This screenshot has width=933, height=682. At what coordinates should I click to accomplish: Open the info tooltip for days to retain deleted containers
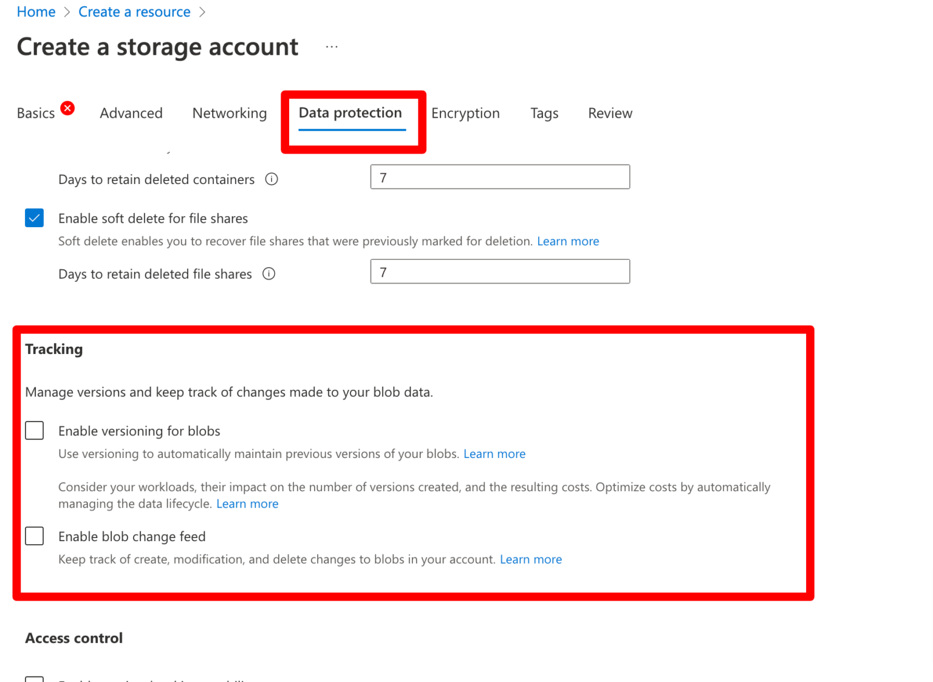pyautogui.click(x=272, y=179)
